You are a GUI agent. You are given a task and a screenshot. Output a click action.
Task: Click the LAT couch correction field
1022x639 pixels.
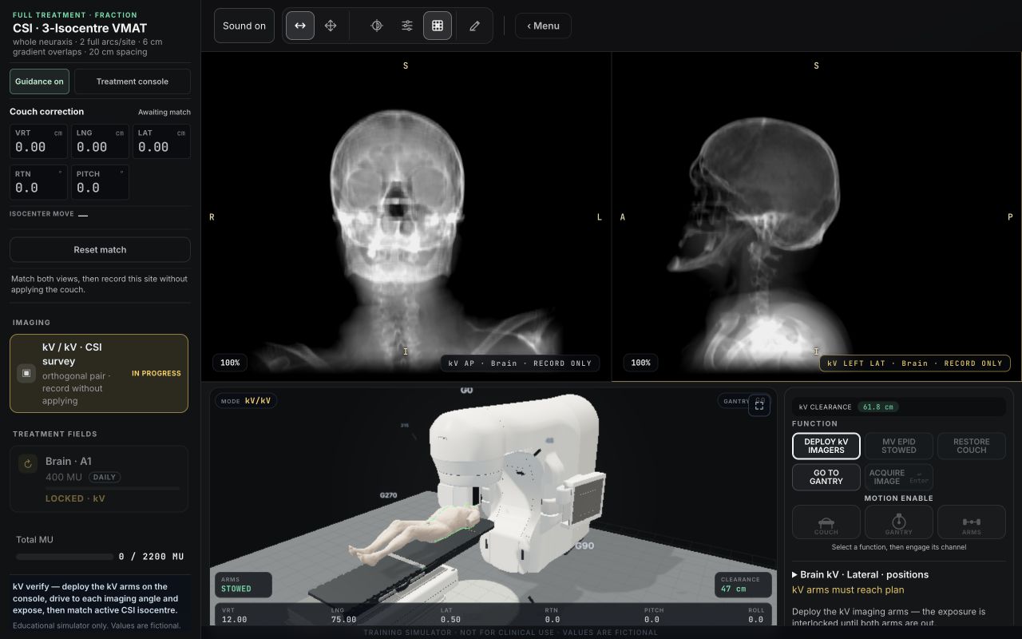coord(161,141)
